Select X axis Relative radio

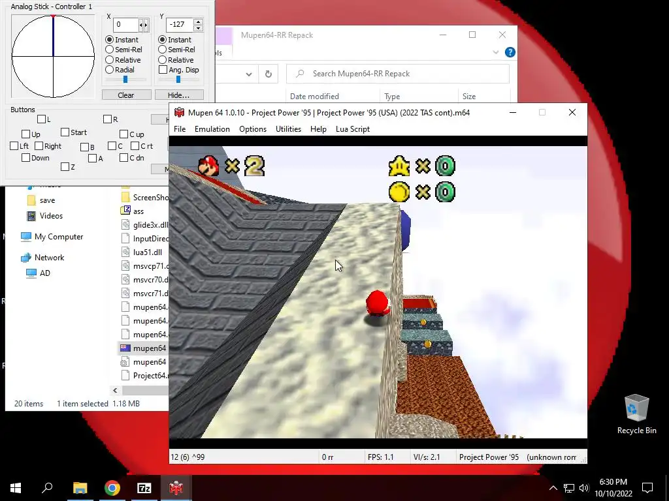(110, 59)
